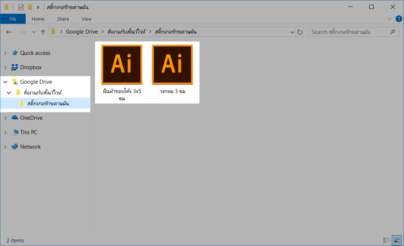
Task: Switch to Details view in status bar
Action: pyautogui.click(x=387, y=240)
